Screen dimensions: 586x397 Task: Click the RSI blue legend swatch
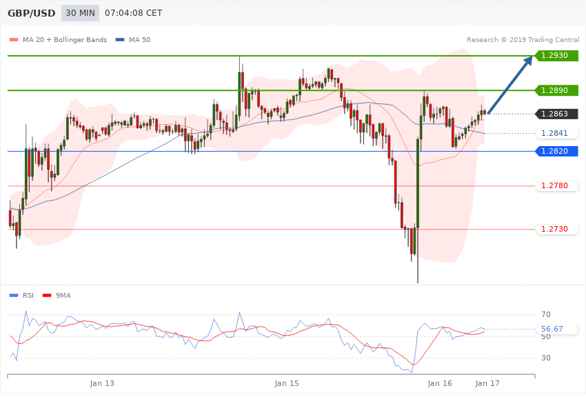click(x=14, y=296)
